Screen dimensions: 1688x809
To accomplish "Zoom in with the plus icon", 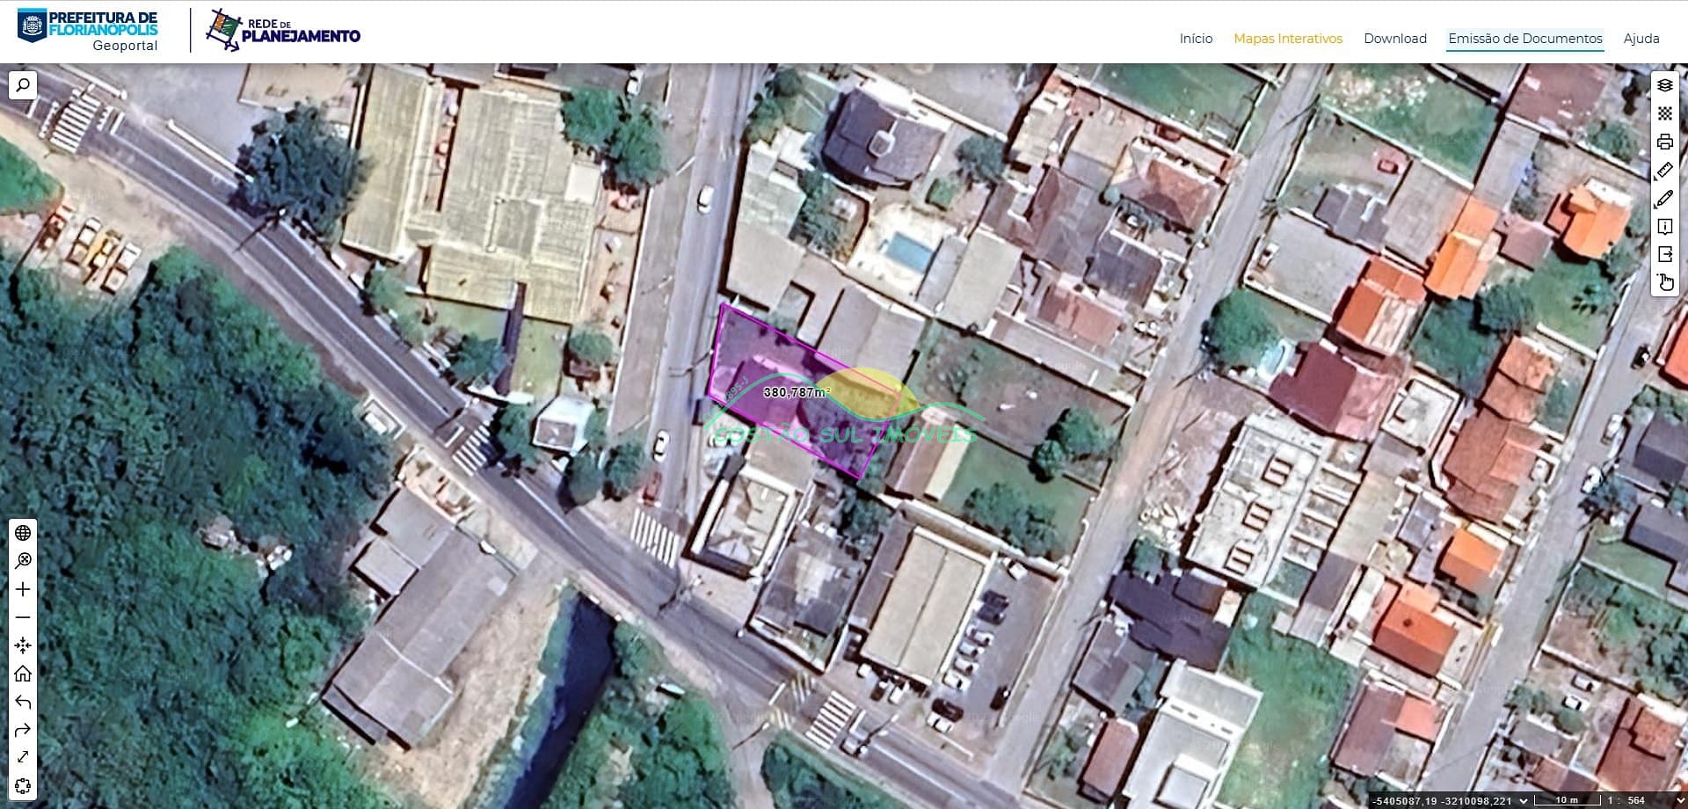I will [23, 589].
